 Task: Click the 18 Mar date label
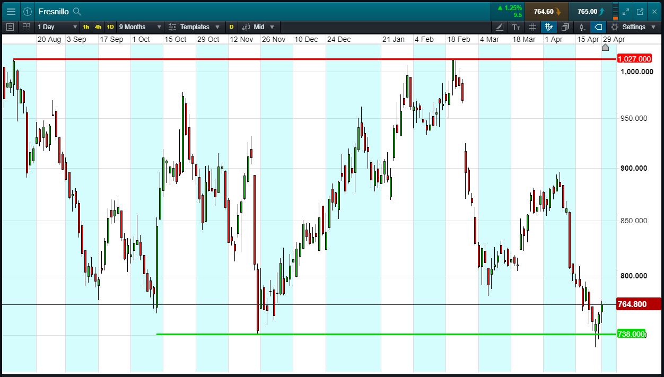[x=524, y=39]
